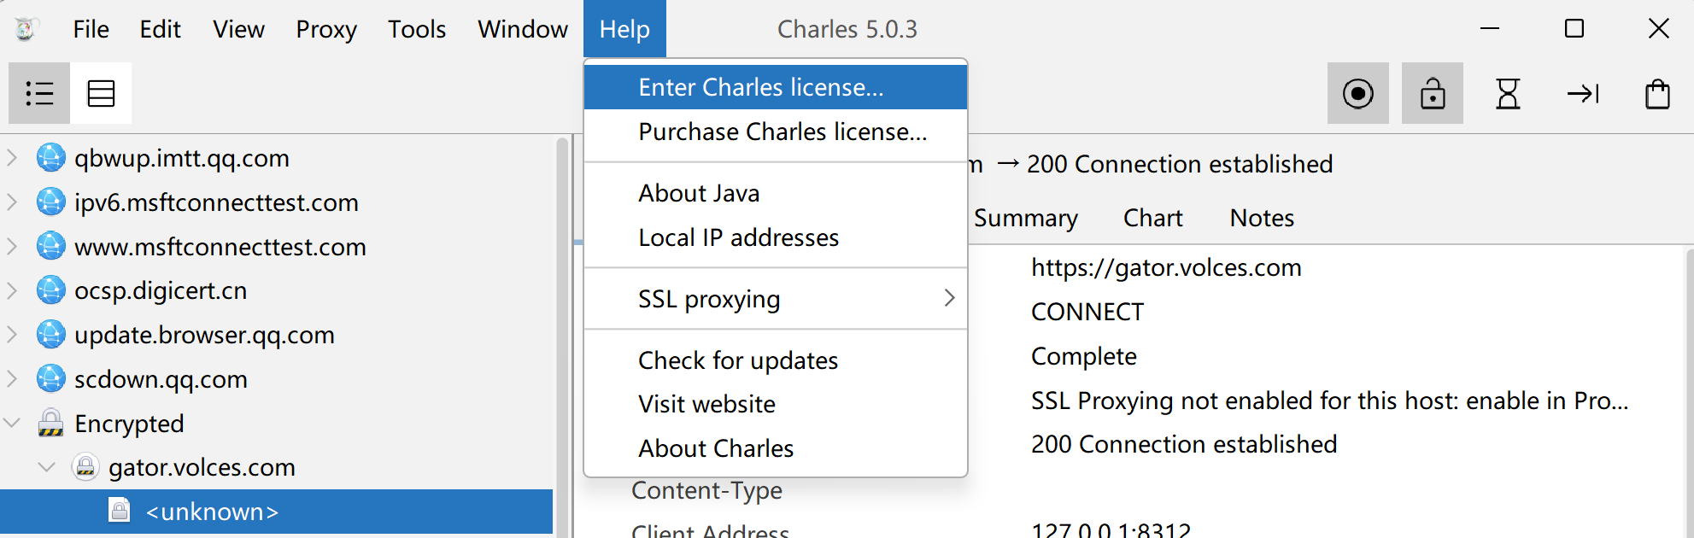Select scdown.qq.com in tree
The image size is (1694, 538).
pyautogui.click(x=161, y=379)
